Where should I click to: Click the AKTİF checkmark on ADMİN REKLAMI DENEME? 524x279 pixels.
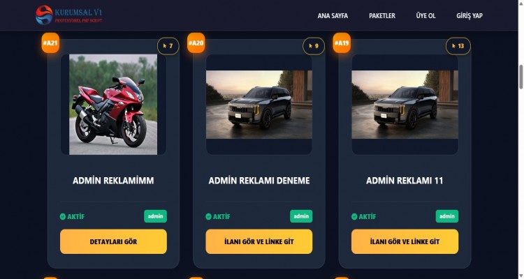tap(208, 217)
